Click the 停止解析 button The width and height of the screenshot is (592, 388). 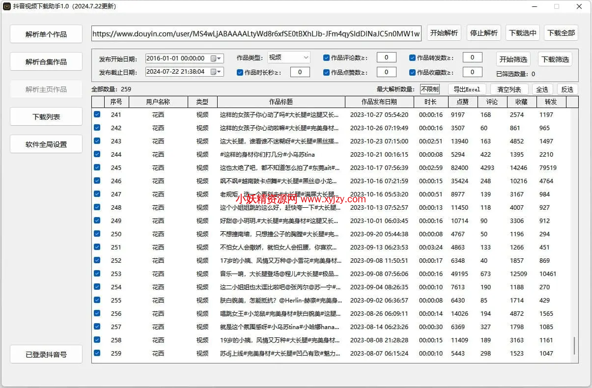(484, 33)
